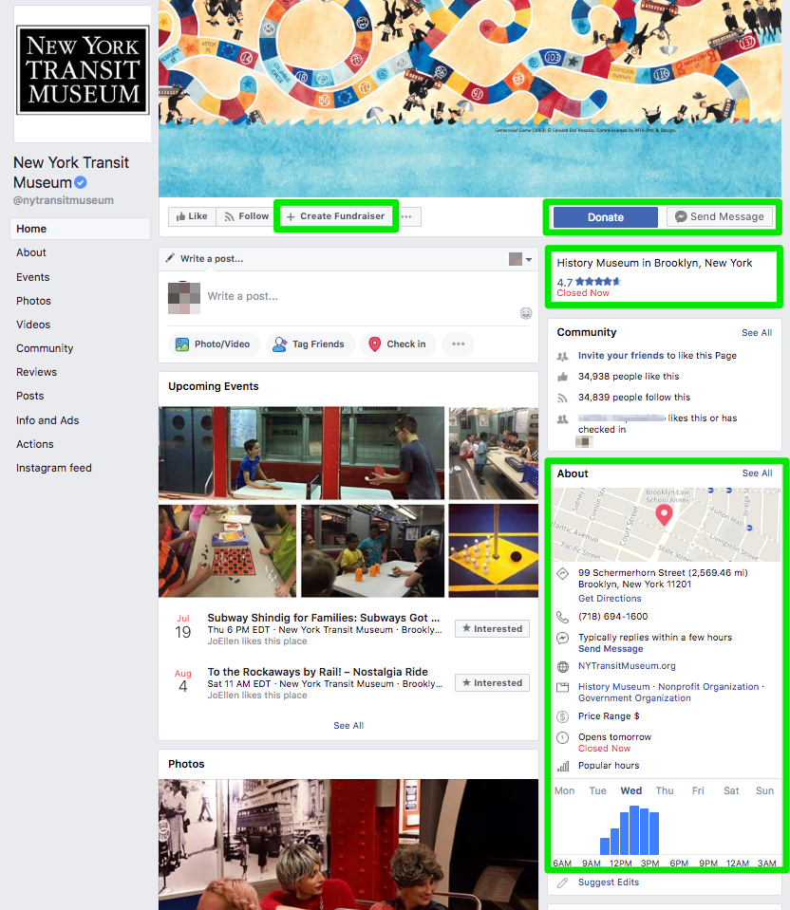This screenshot has height=910, width=790.
Task: Click the red map pin on map
Action: click(x=664, y=514)
